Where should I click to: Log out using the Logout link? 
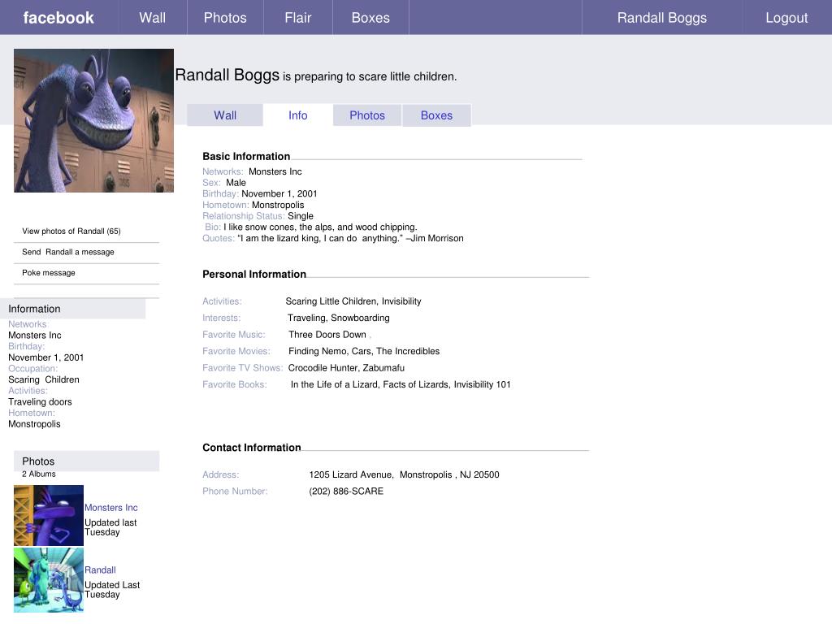(786, 18)
